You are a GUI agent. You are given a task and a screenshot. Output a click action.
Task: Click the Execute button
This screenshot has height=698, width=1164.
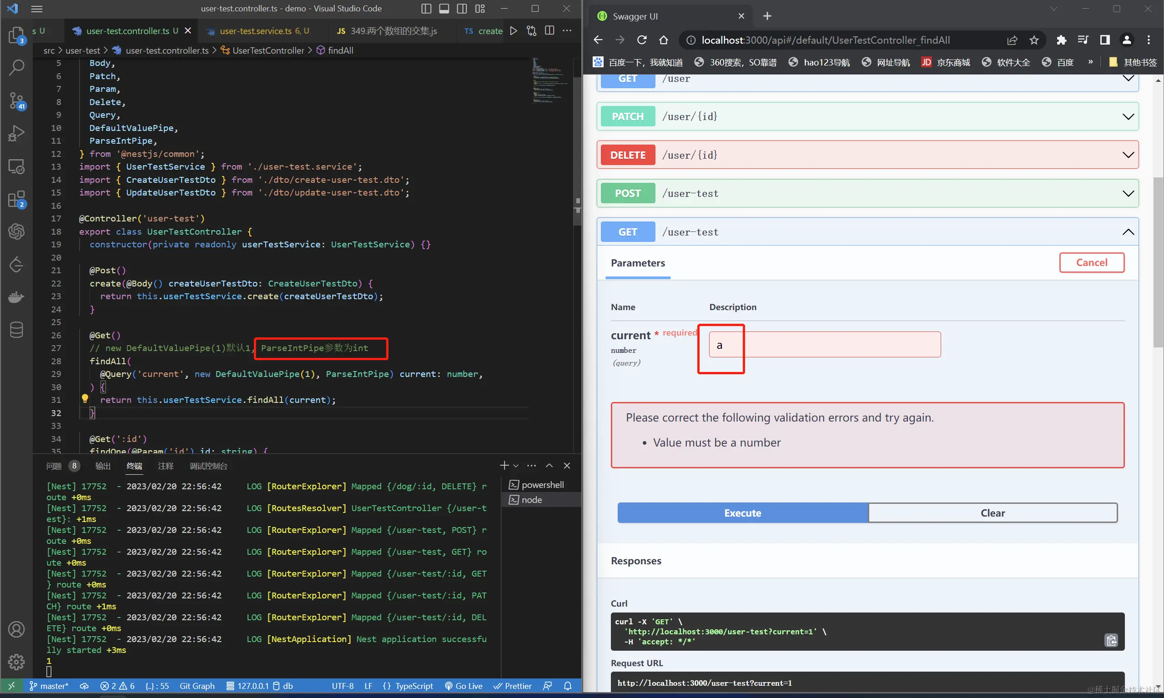tap(742, 512)
